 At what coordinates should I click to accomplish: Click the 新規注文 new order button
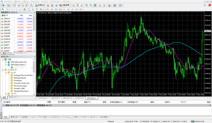pyautogui.click(x=40, y=5)
